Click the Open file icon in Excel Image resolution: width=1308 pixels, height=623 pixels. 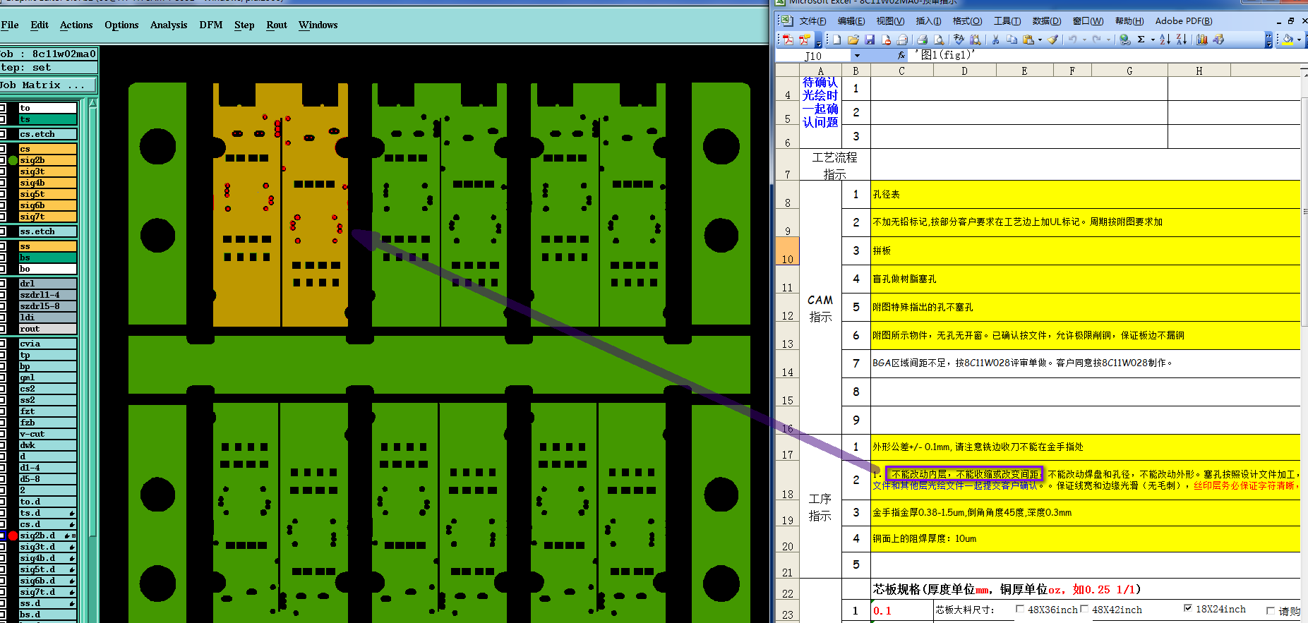(x=853, y=40)
